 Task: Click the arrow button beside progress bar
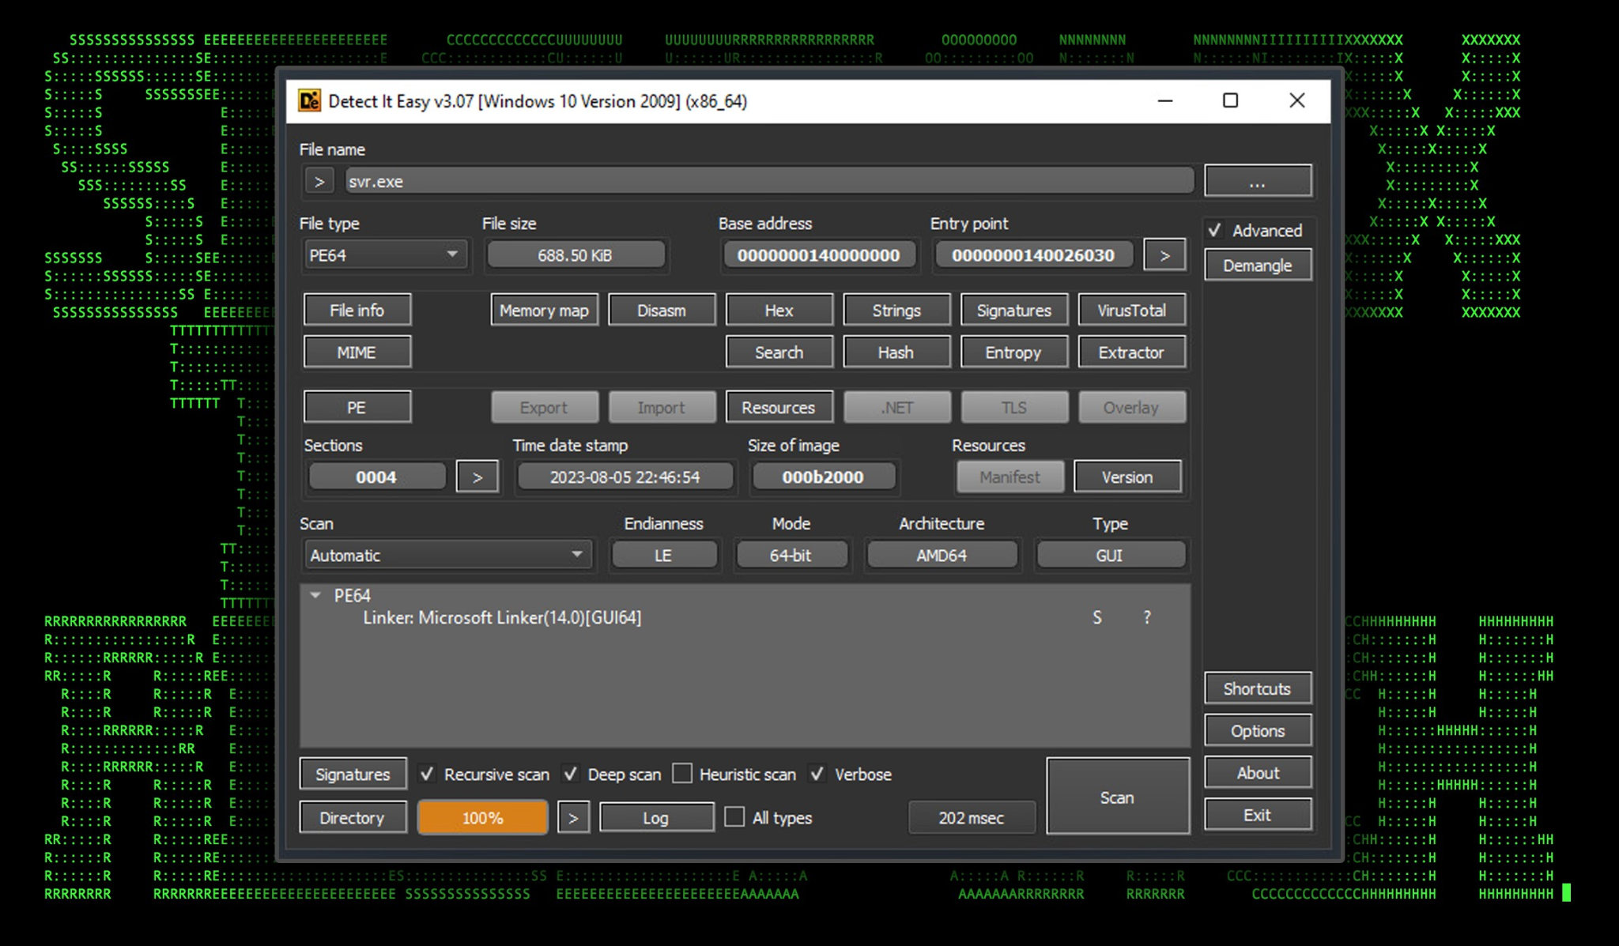(x=573, y=818)
